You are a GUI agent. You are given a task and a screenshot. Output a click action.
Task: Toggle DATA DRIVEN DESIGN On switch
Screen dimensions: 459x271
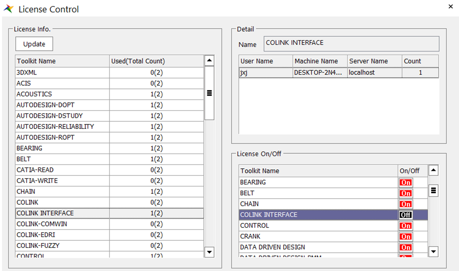406,247
